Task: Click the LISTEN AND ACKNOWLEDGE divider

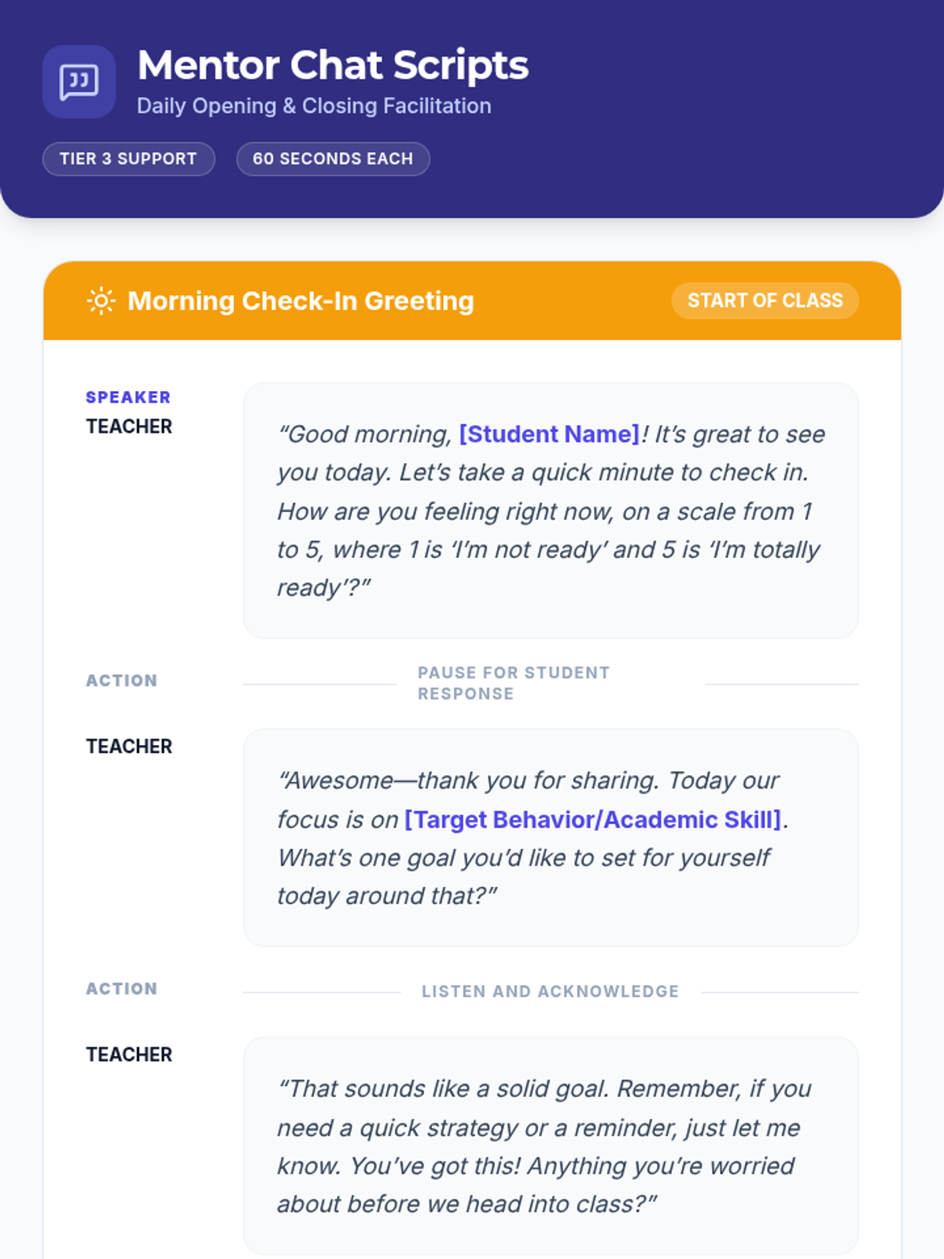Action: click(x=550, y=991)
